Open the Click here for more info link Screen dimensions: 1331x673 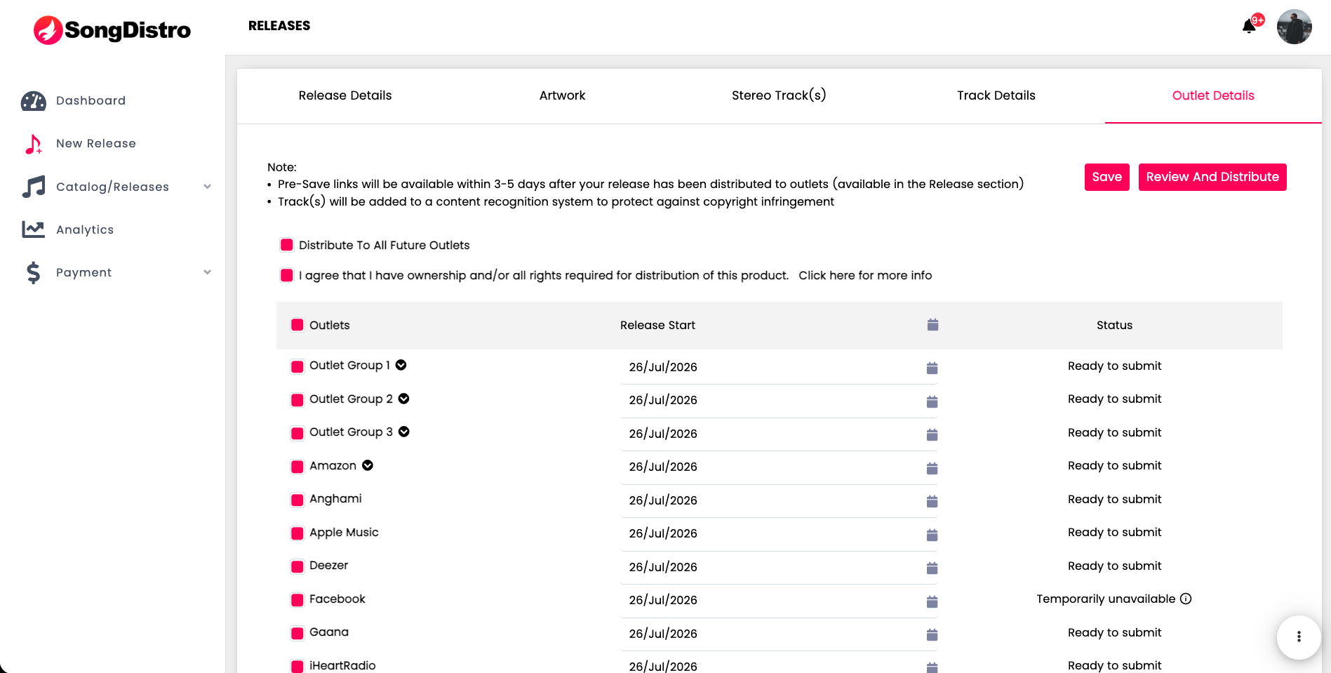(865, 275)
